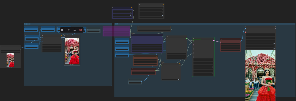Viewport: 296px width, 101px height.
Task: Click the bypass node icon in toolbar
Action: (69, 30)
